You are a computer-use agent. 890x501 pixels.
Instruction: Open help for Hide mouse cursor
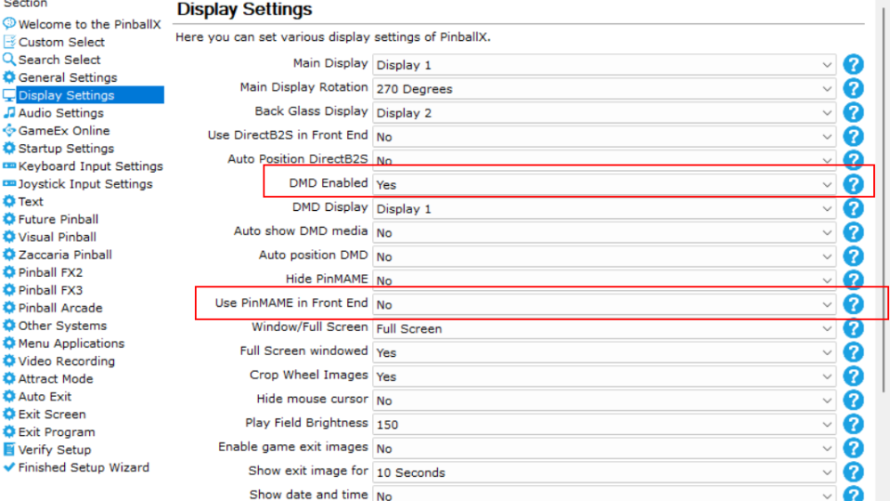854,400
